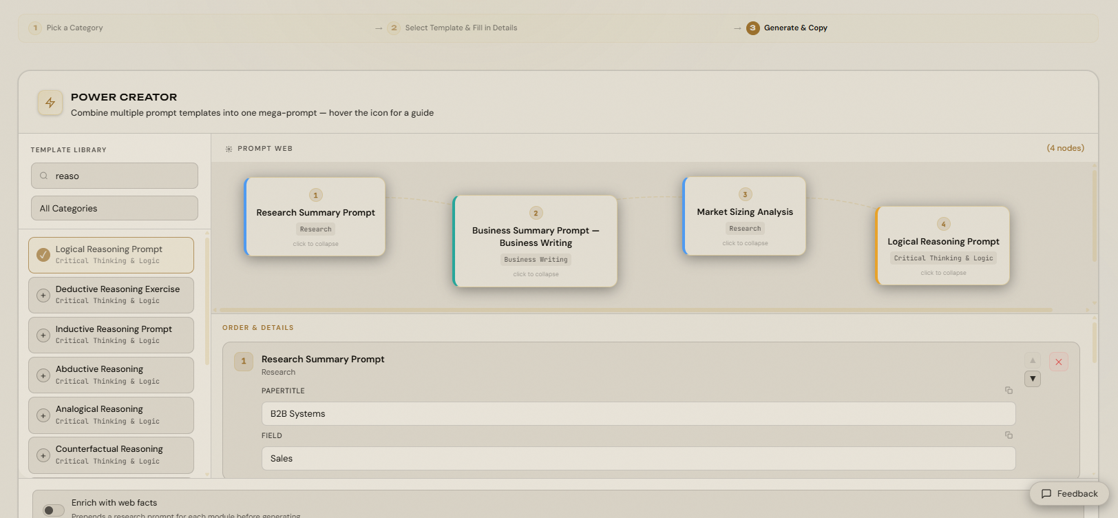This screenshot has width=1118, height=518.
Task: Click the Power Creator lightning bolt icon
Action: [x=50, y=103]
